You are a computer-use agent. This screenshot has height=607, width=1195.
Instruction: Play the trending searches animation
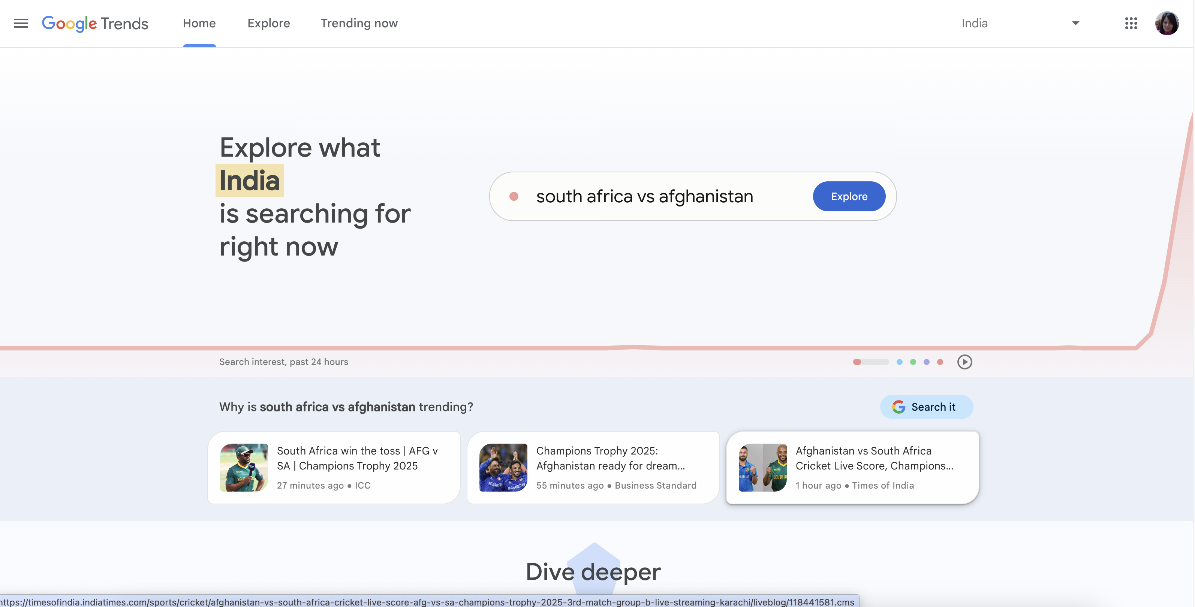point(965,362)
